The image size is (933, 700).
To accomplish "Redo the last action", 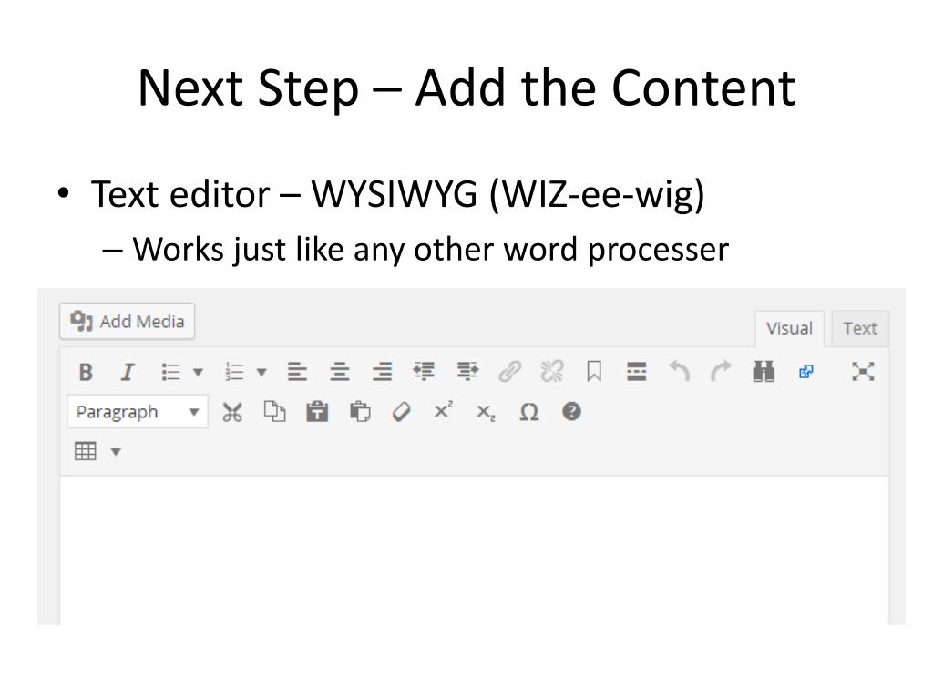I will (x=722, y=371).
